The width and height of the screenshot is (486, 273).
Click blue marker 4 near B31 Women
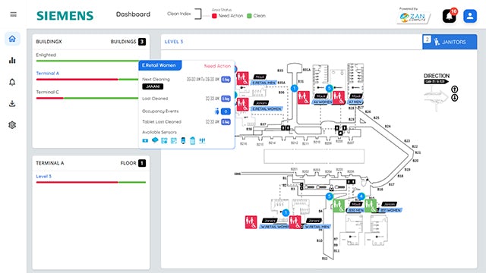[361, 196]
